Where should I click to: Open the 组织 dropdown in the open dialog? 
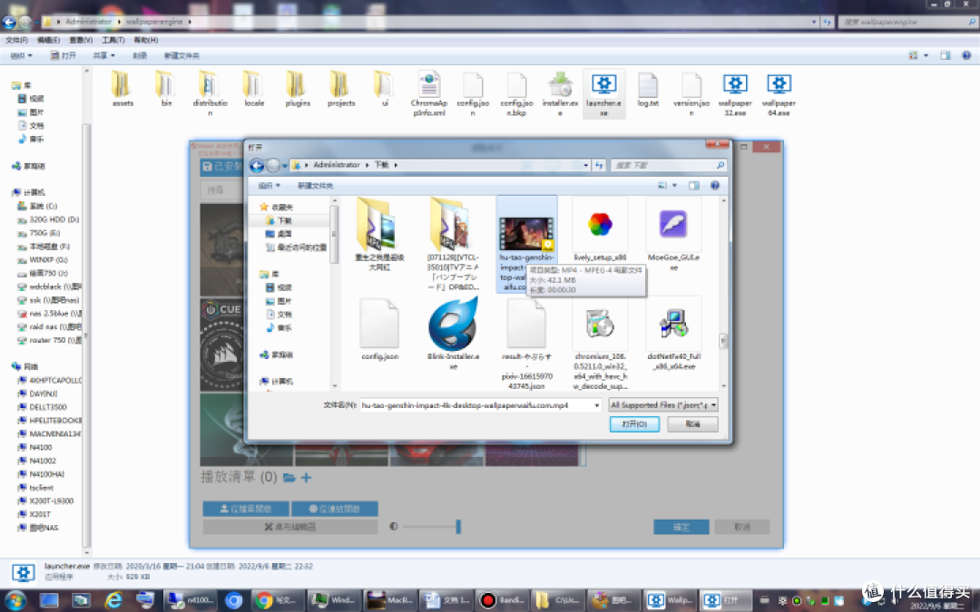click(x=269, y=186)
